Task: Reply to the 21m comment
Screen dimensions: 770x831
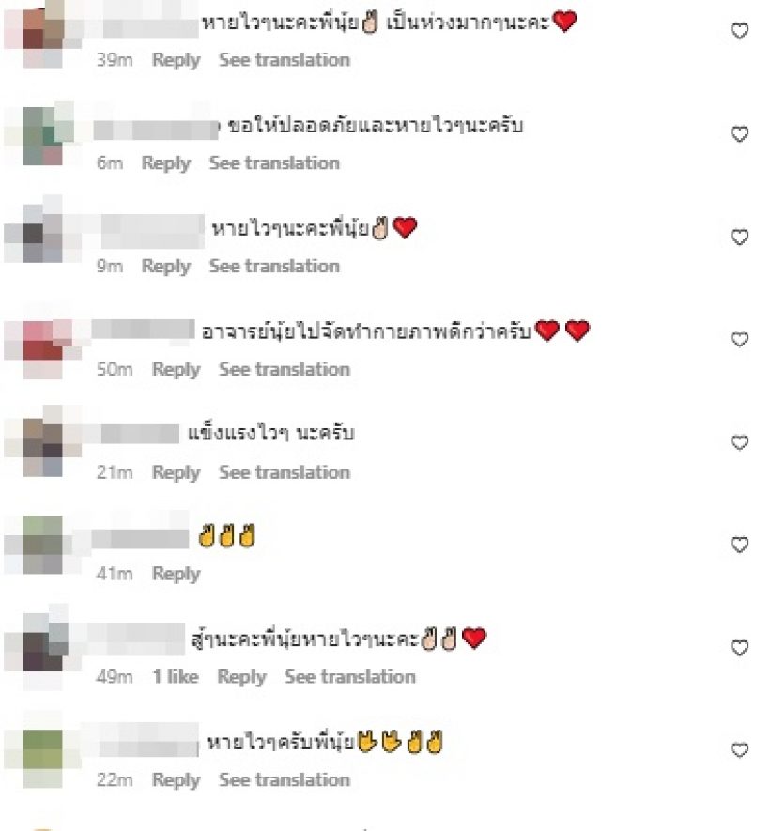Action: tap(176, 472)
